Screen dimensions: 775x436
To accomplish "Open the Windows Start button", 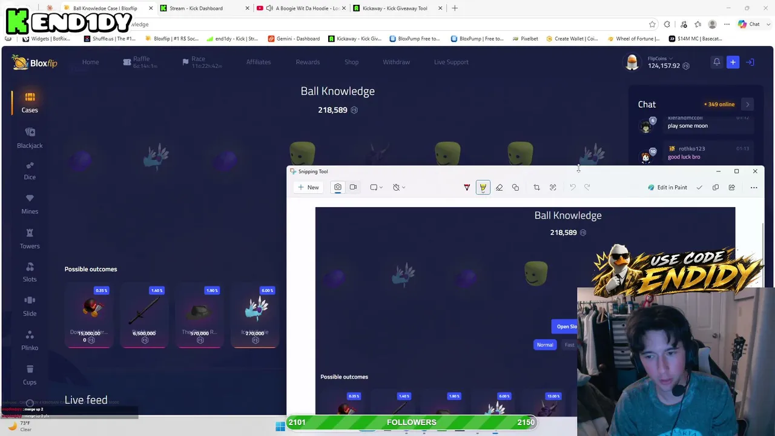I will [280, 427].
